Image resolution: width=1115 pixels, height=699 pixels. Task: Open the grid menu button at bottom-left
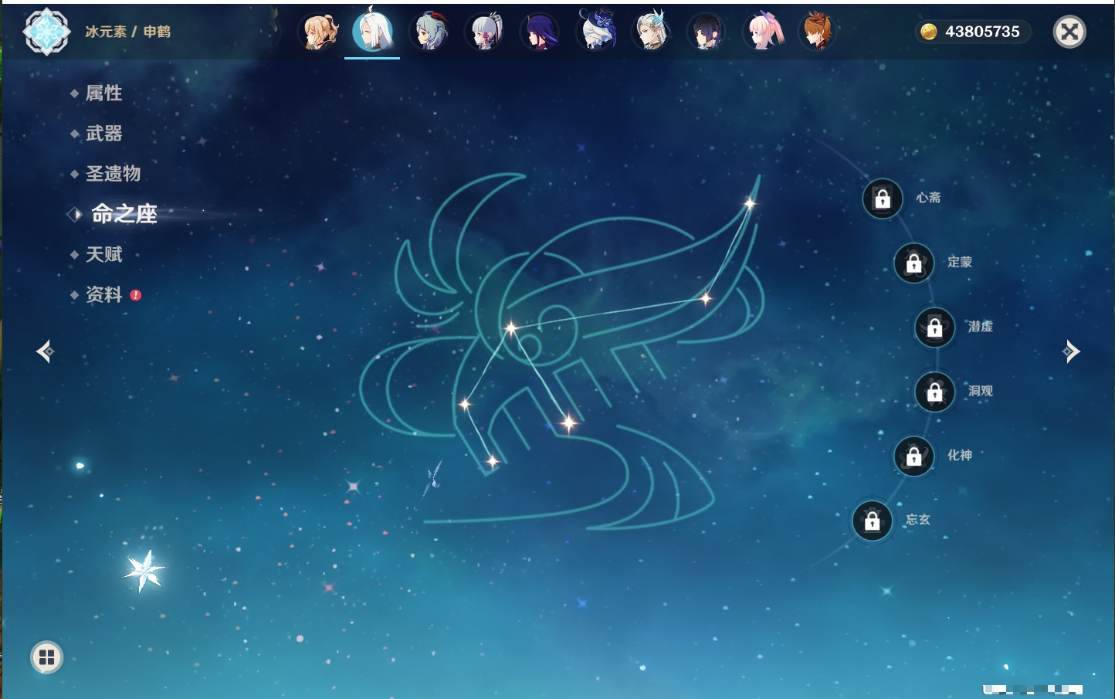[46, 657]
